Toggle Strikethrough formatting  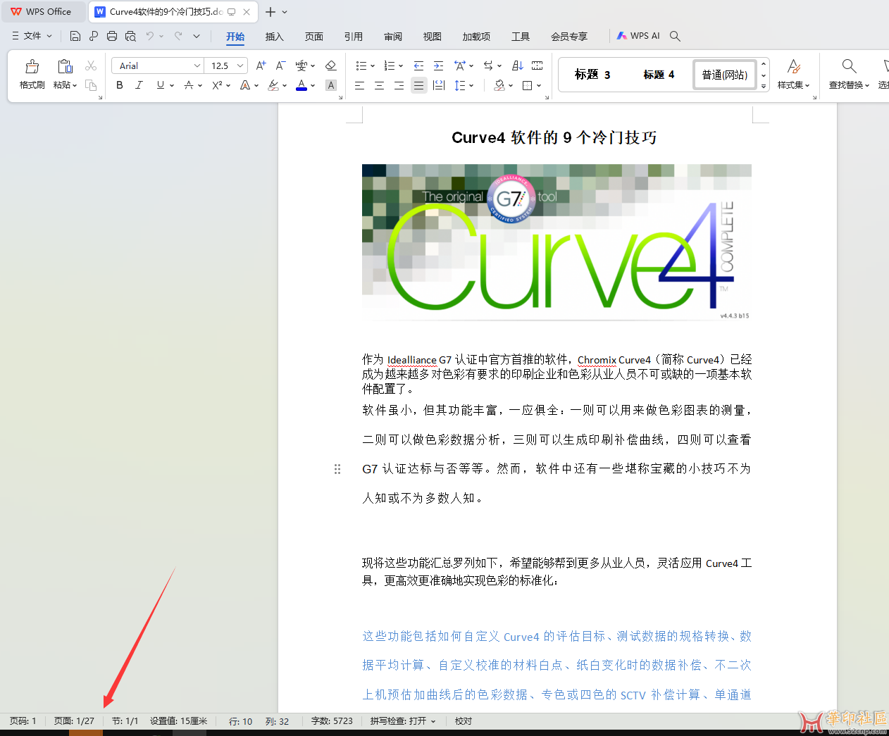tap(188, 85)
